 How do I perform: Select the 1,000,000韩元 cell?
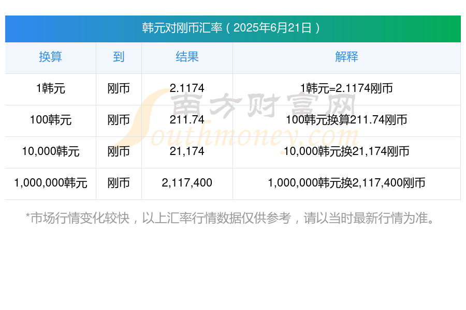click(x=51, y=183)
